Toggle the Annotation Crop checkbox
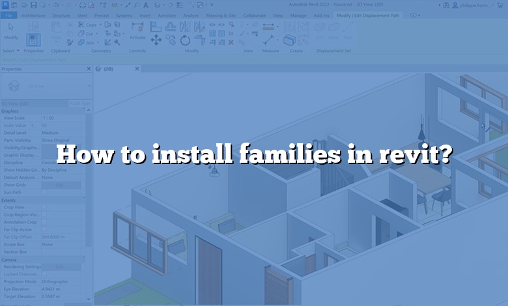 [x=44, y=222]
